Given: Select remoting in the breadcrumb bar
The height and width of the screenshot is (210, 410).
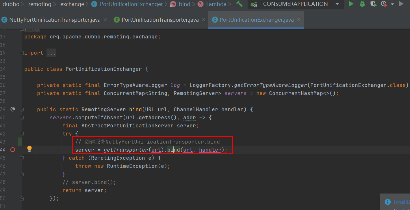Looking at the screenshot, I should 40,4.
